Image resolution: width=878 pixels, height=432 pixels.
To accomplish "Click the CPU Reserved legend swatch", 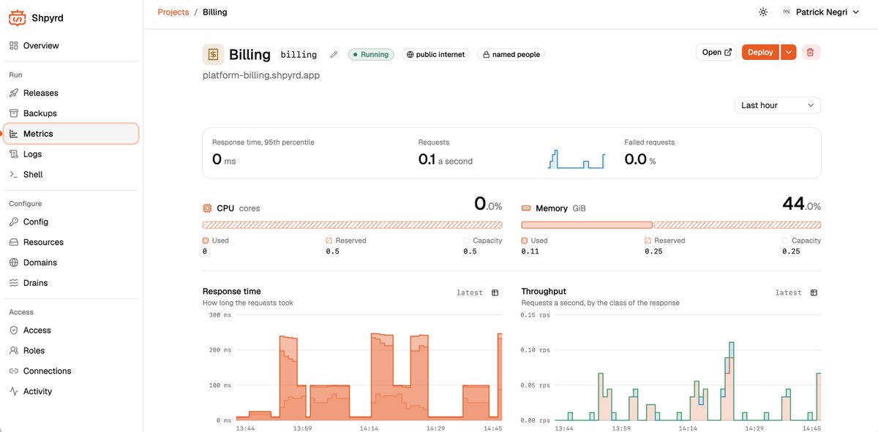I will [329, 240].
